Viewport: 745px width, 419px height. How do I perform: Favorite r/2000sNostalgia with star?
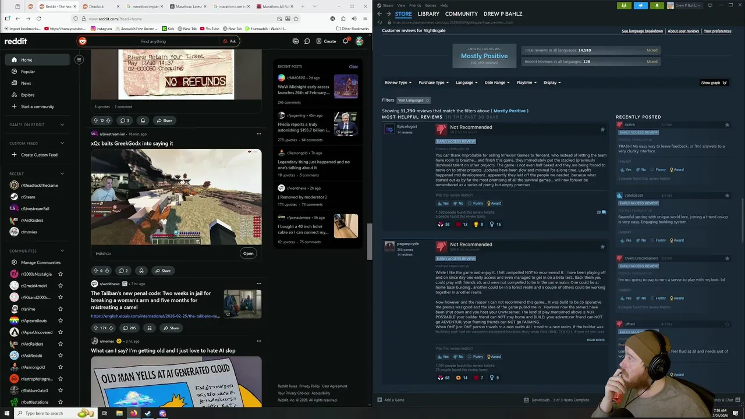tap(61, 274)
